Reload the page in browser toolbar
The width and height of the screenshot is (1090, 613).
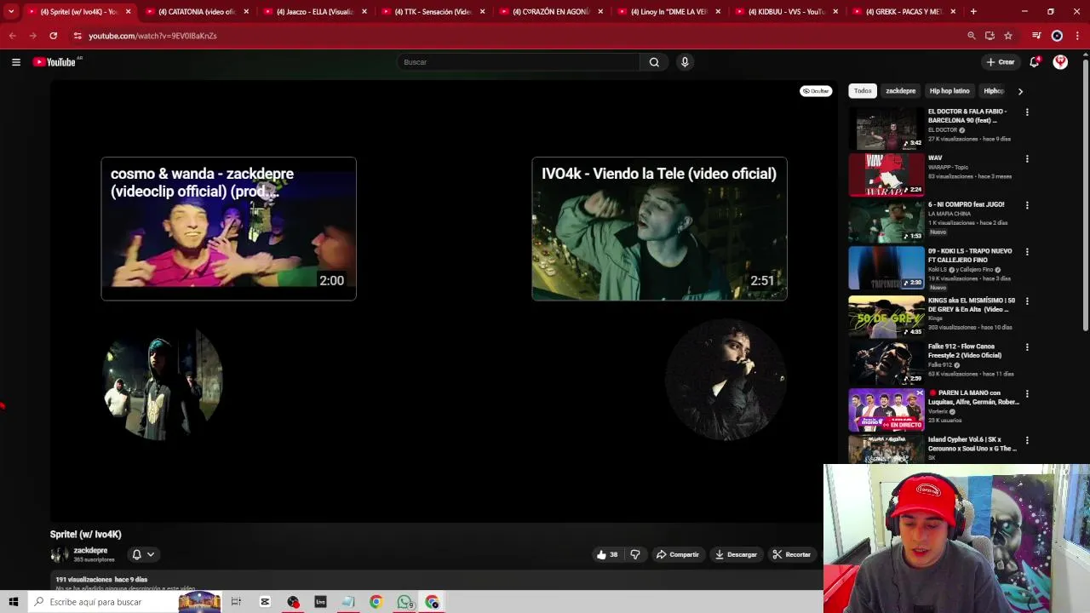(53, 36)
